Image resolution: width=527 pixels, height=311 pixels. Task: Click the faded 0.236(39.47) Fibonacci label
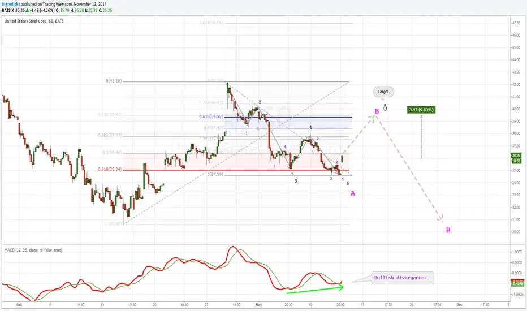coord(110,115)
